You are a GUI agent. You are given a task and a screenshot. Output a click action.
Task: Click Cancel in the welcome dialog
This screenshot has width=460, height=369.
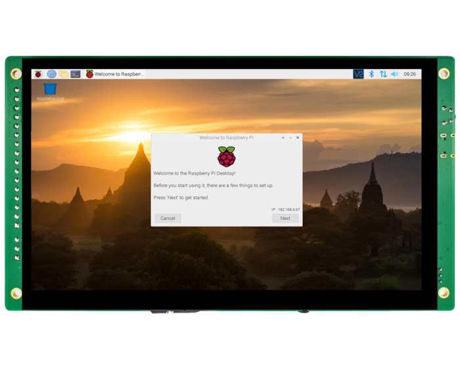click(x=168, y=218)
